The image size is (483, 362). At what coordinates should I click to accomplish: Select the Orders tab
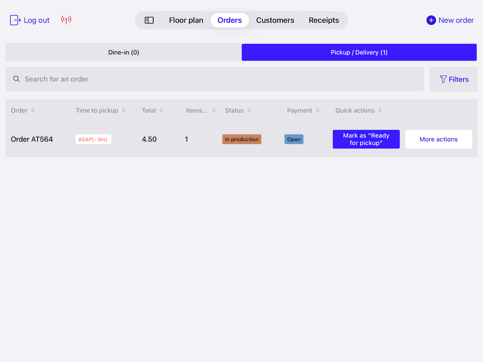[x=230, y=20]
